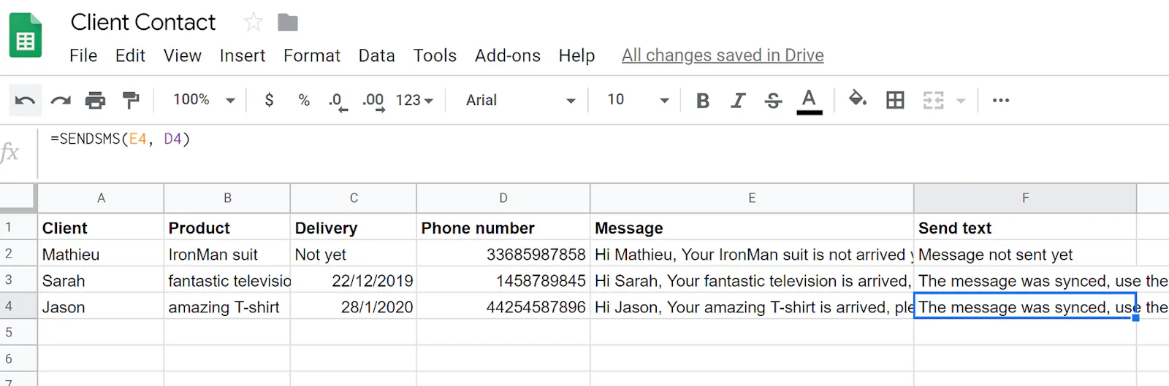Format as percent icon
This screenshot has height=386, width=1169.
pyautogui.click(x=304, y=100)
